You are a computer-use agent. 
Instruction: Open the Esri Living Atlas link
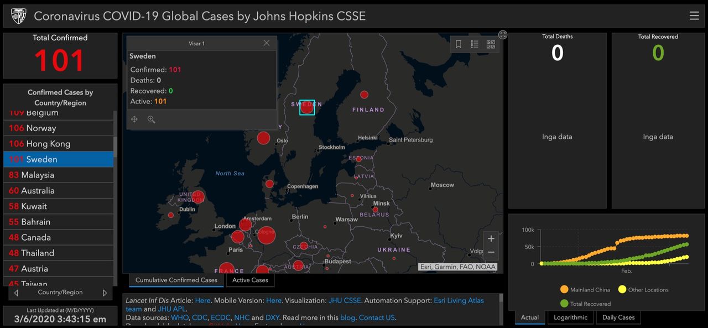coord(459,300)
